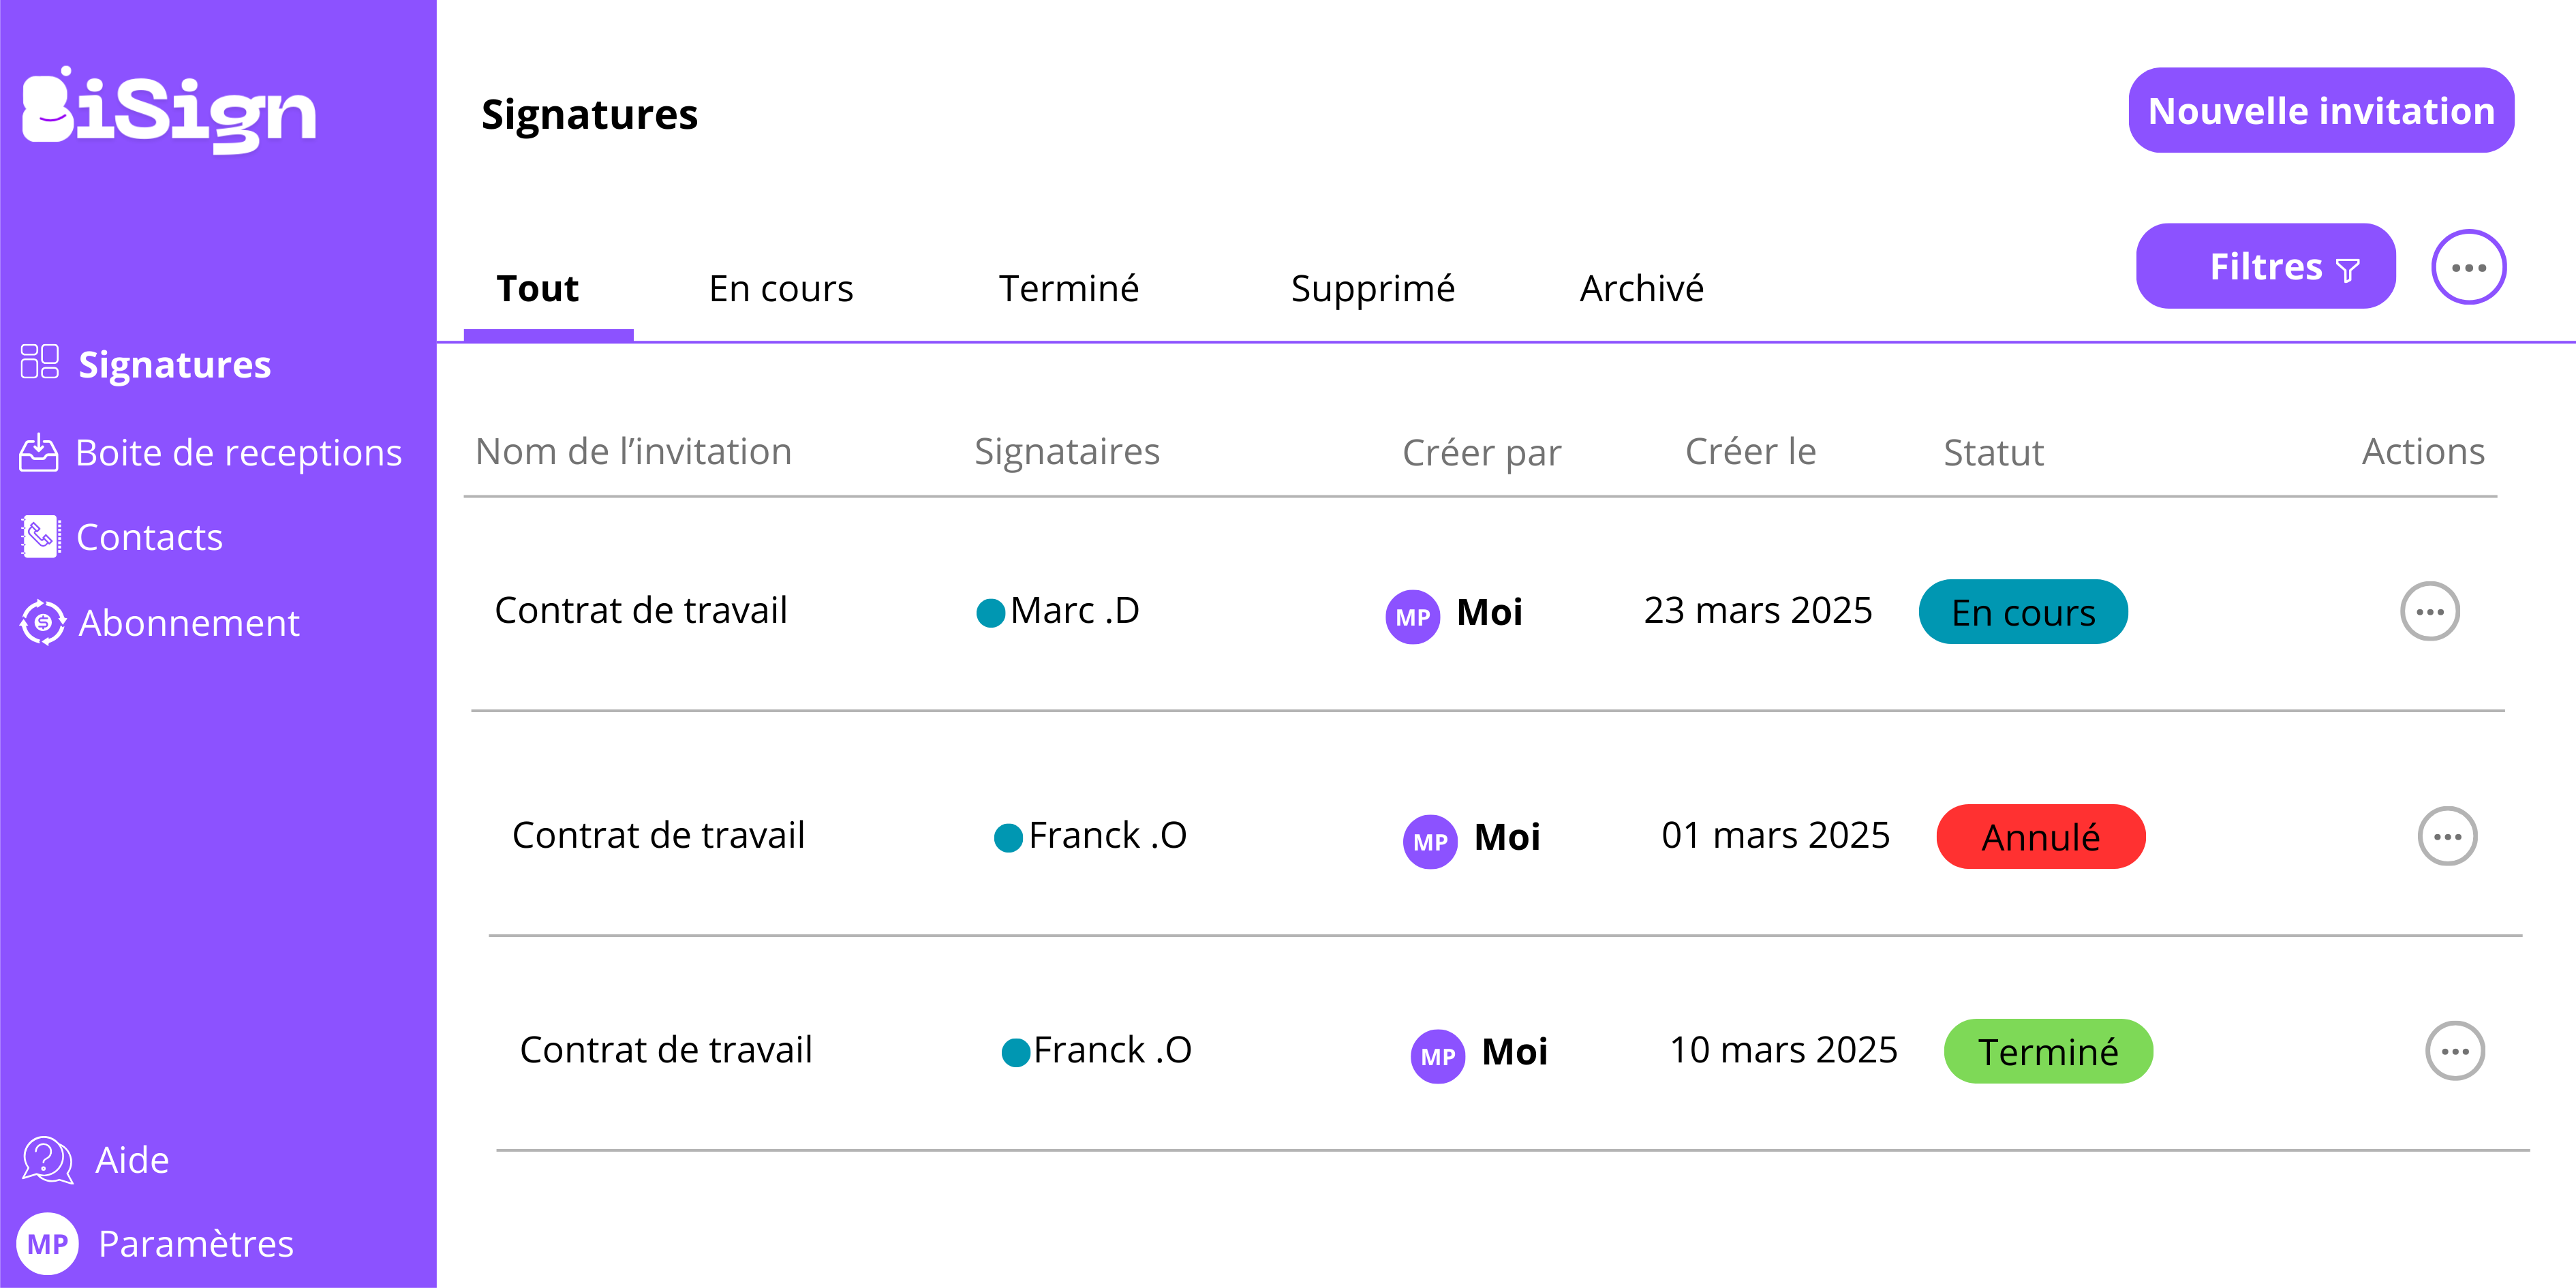Click the Nouvelle invitation button
This screenshot has height=1288, width=2576.
[2320, 111]
